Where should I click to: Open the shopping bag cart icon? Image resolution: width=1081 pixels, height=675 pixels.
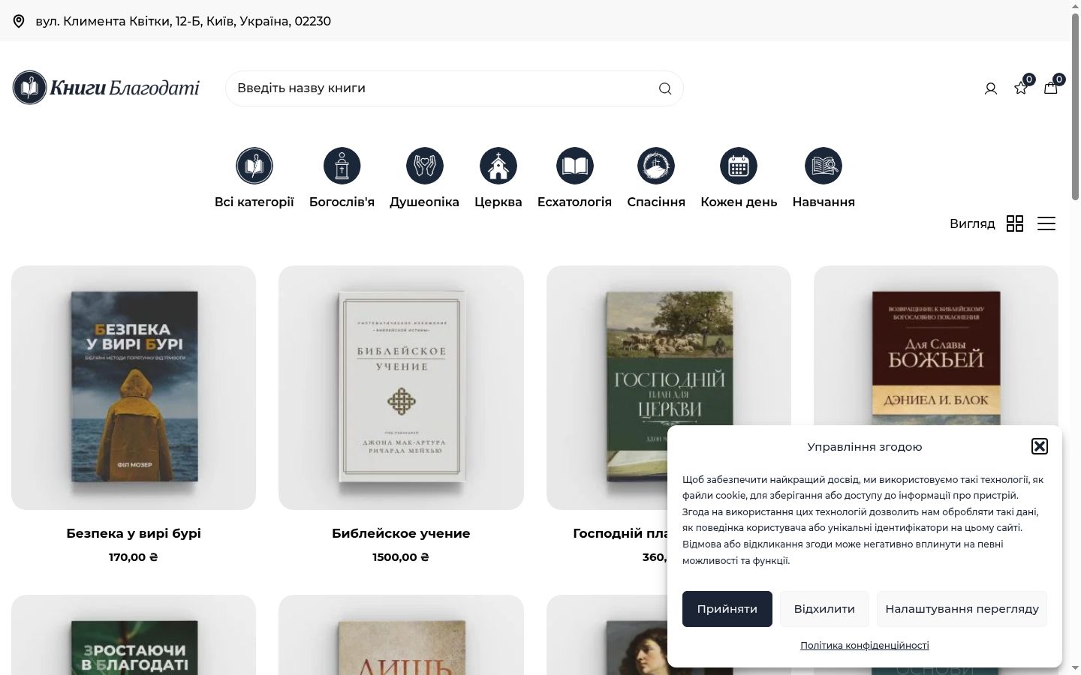[1051, 88]
